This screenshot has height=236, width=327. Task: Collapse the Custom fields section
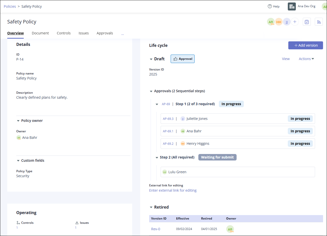[18, 161]
